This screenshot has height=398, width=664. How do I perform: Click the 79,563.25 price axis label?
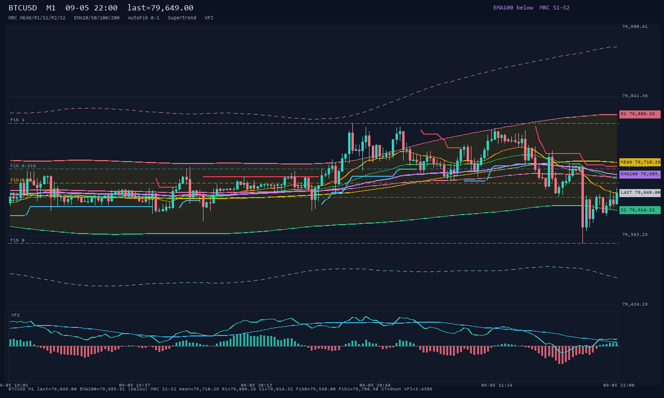point(635,235)
